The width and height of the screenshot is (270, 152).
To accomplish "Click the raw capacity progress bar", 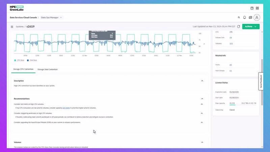I will (243, 105).
